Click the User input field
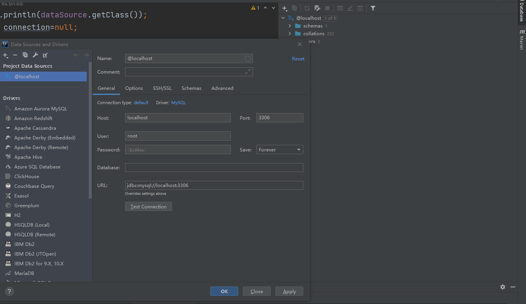Screen dimensions: 526x304 click(x=178, y=136)
